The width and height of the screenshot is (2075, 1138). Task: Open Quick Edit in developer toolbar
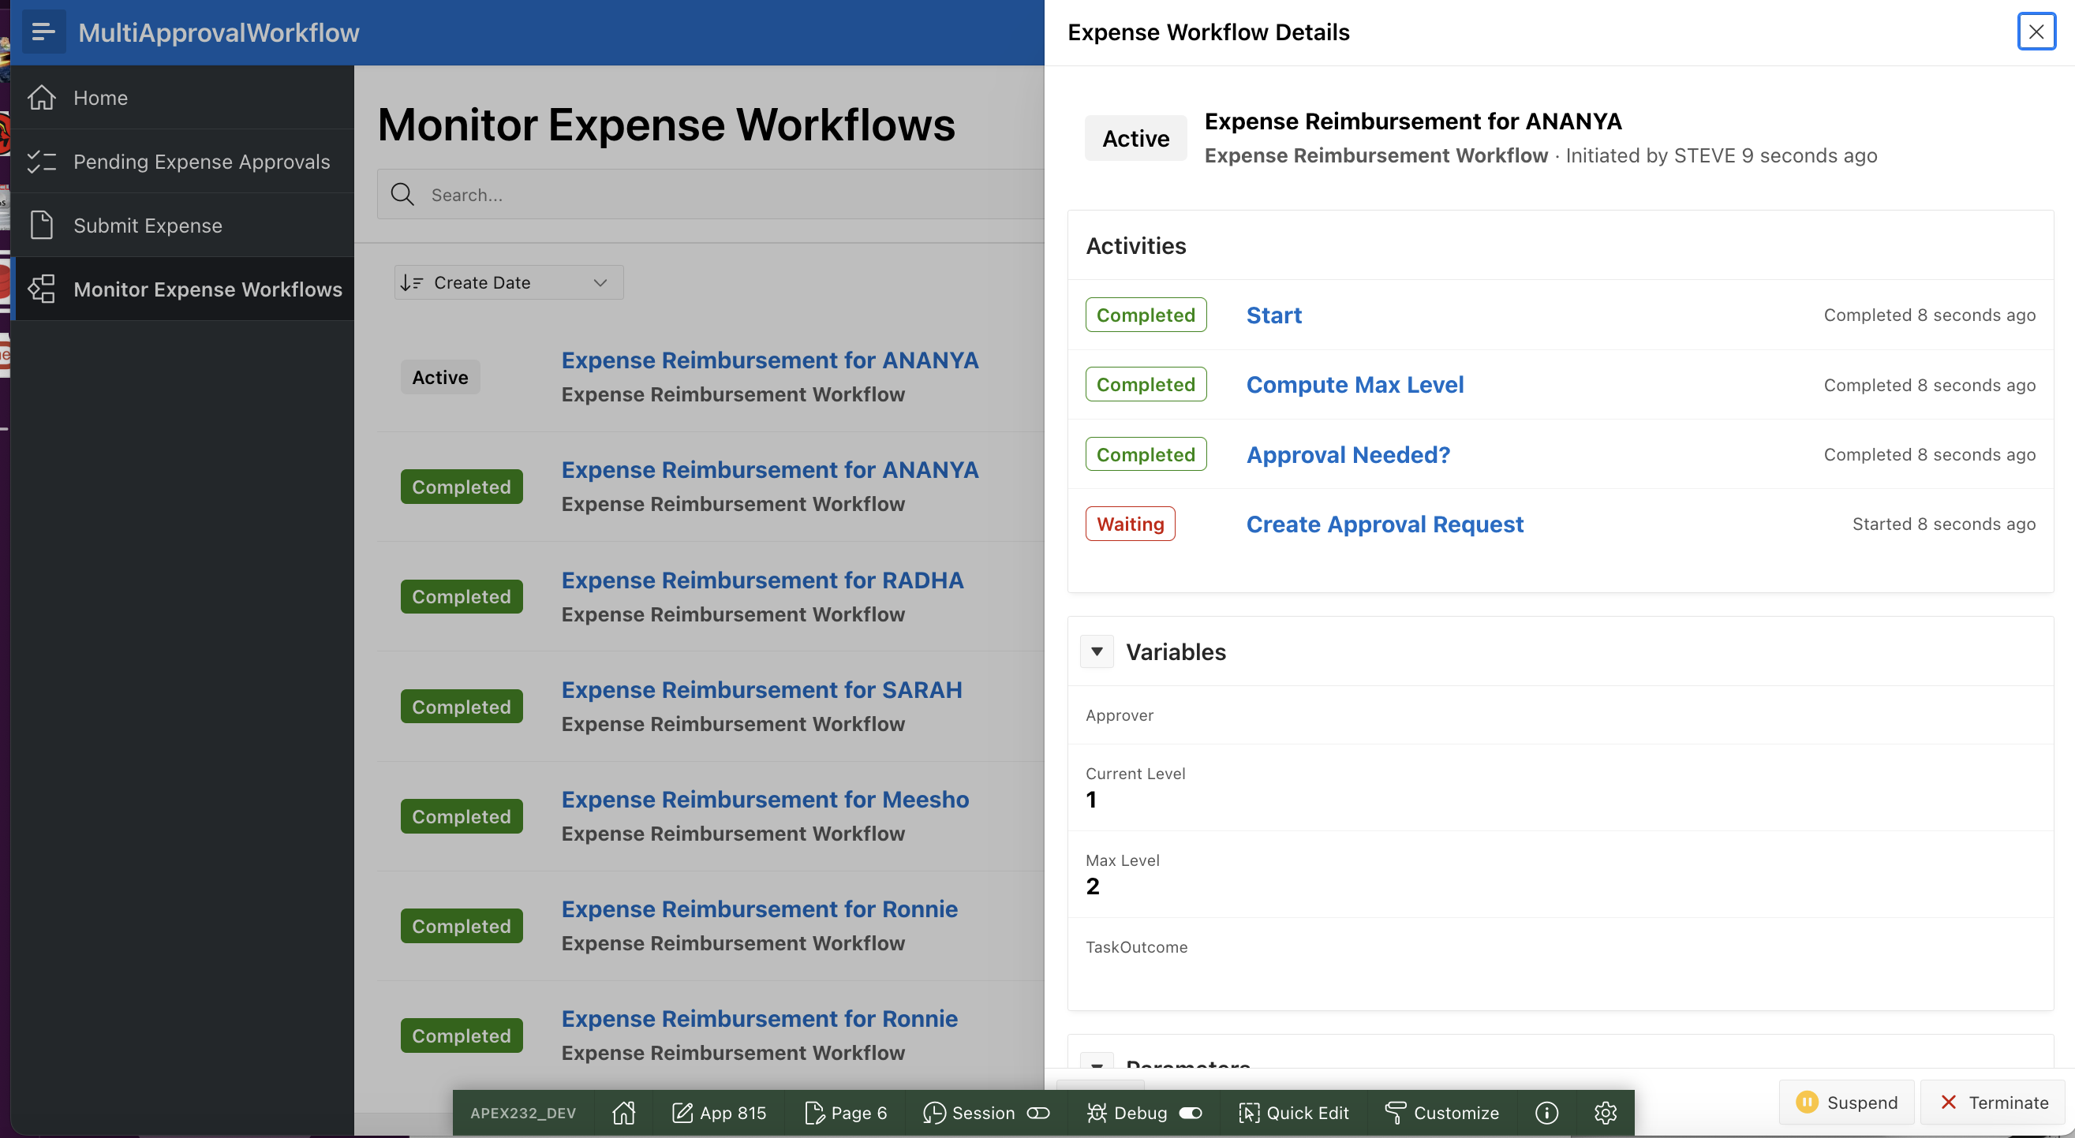point(1293,1112)
